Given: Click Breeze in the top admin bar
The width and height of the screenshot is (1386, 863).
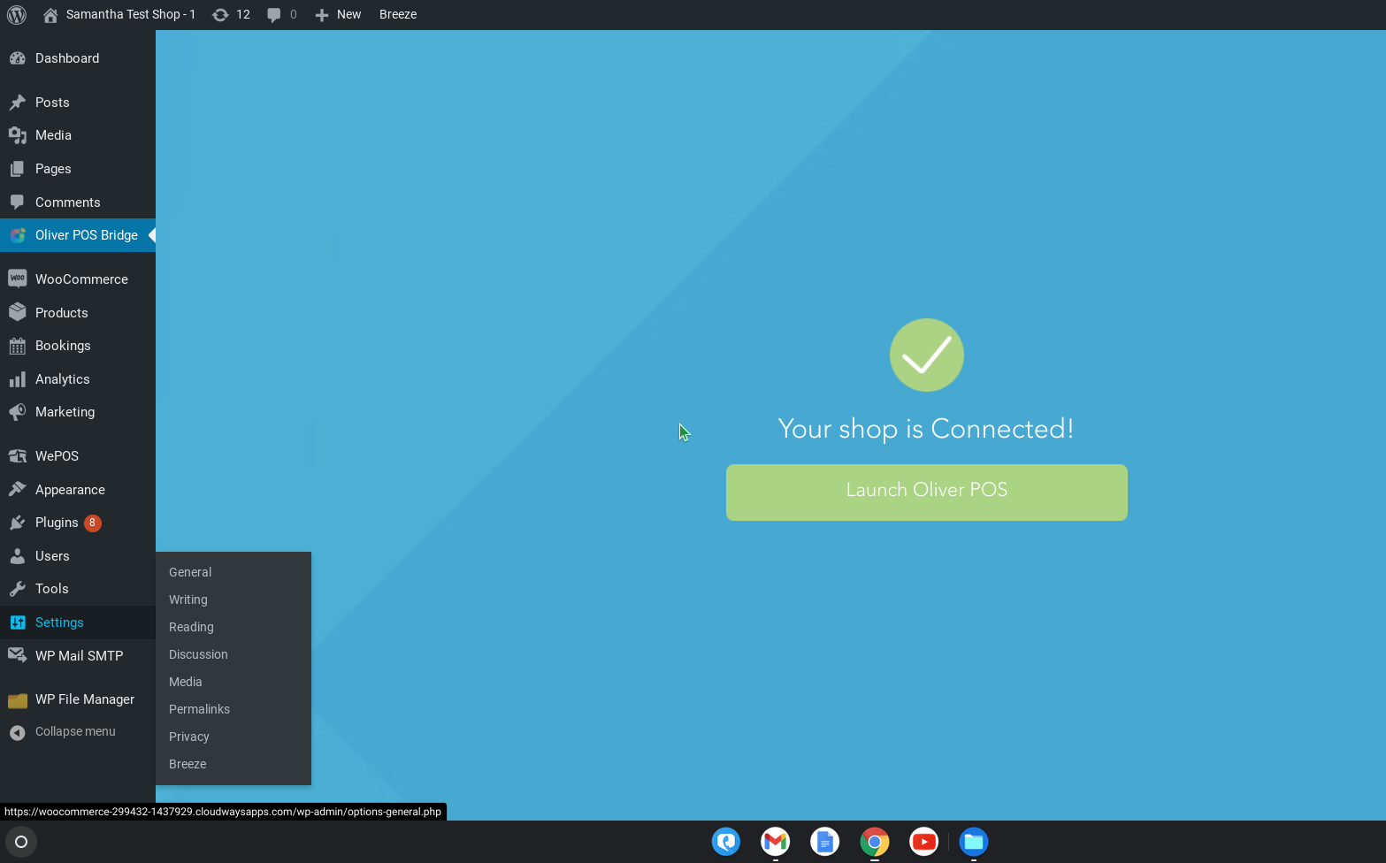Looking at the screenshot, I should click(x=398, y=15).
